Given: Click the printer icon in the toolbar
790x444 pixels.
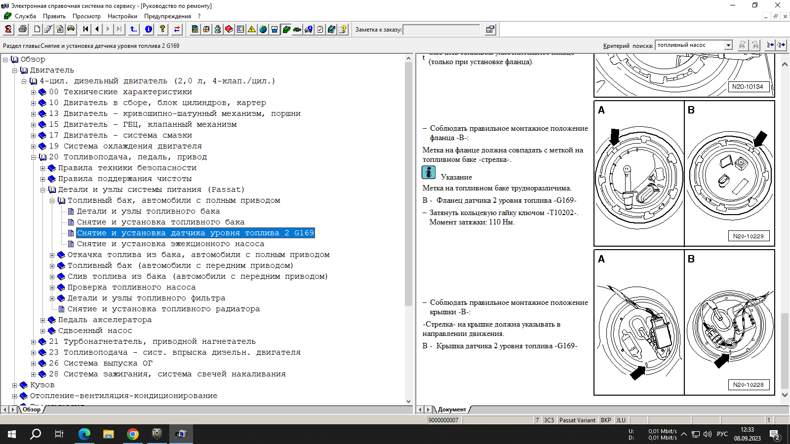Looking at the screenshot, I should point(23,29).
